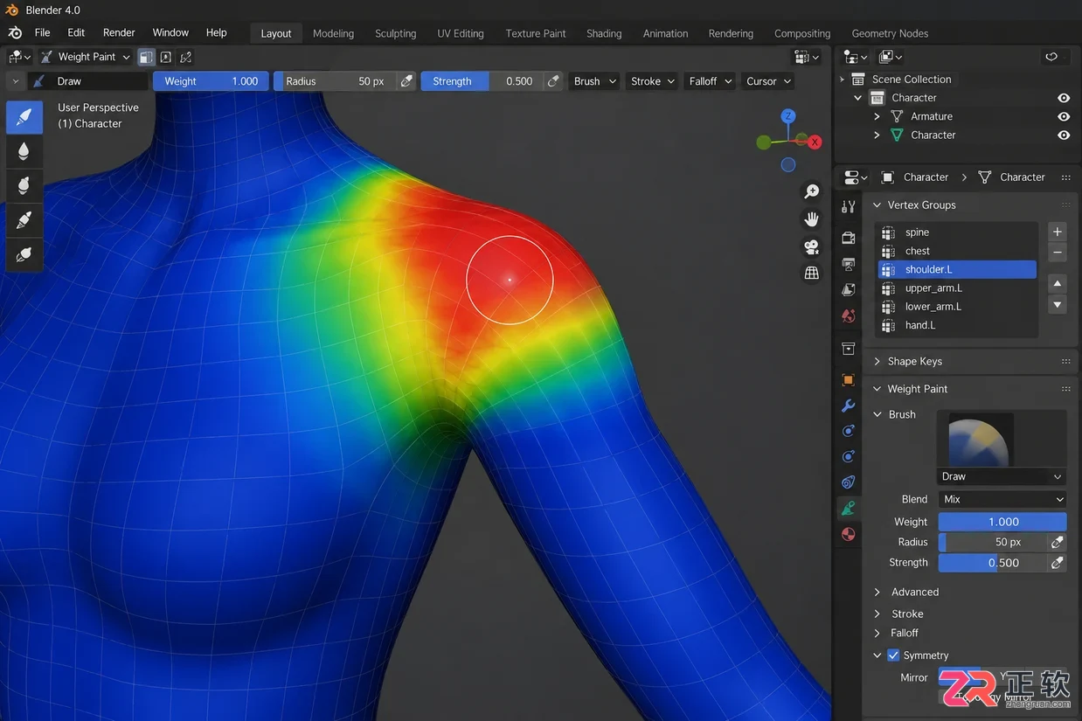
Task: Select the Blur tool in toolbar
Action: (24, 151)
